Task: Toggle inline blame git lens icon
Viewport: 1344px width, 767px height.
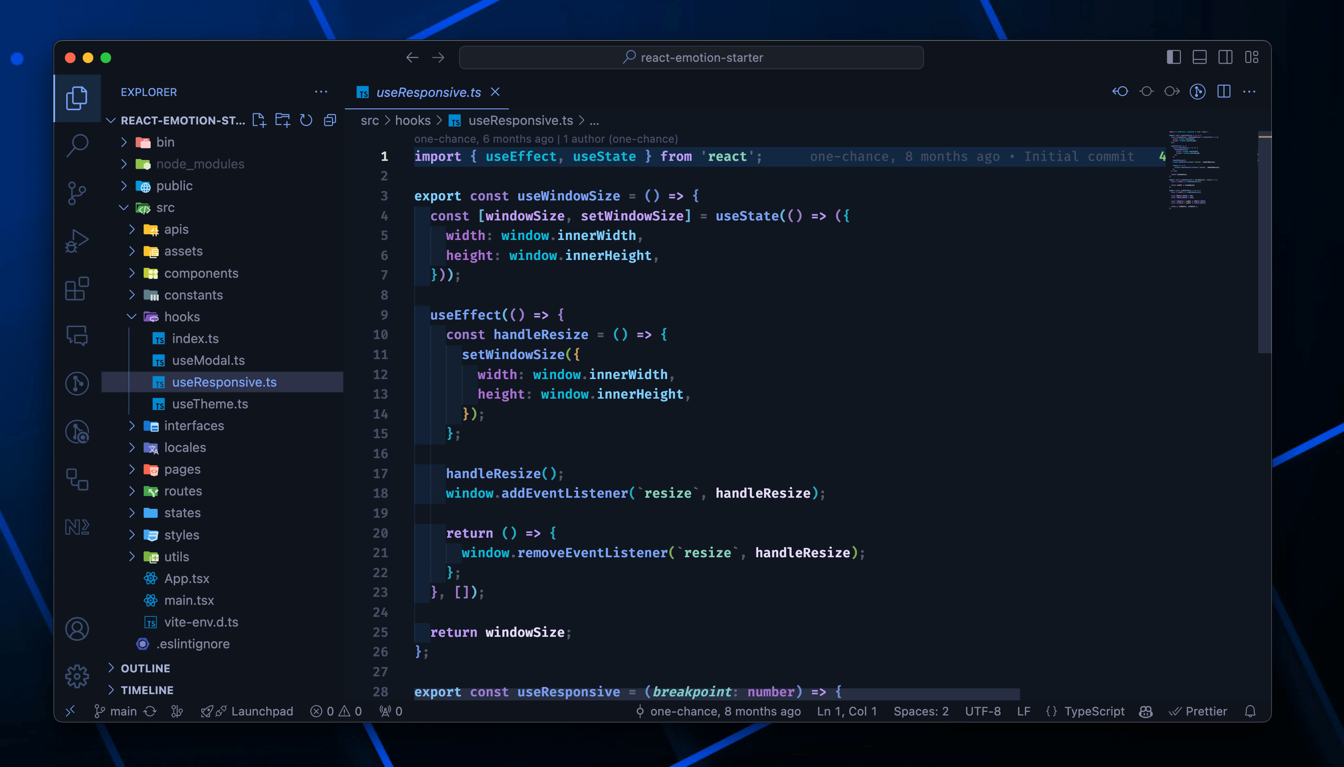Action: [1196, 92]
